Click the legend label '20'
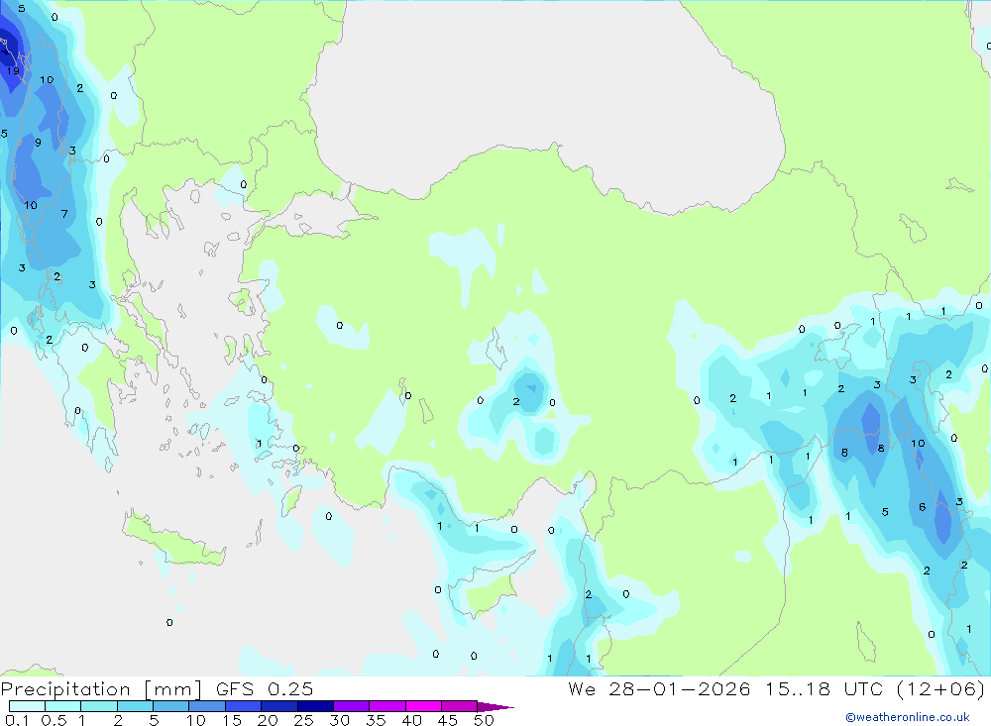991x726 pixels. pos(268,720)
